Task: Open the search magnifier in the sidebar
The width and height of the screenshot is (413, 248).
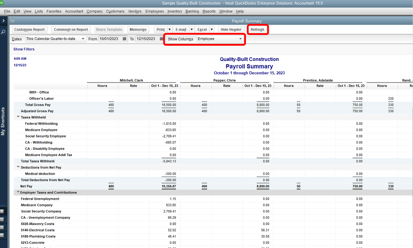Action: point(3,32)
